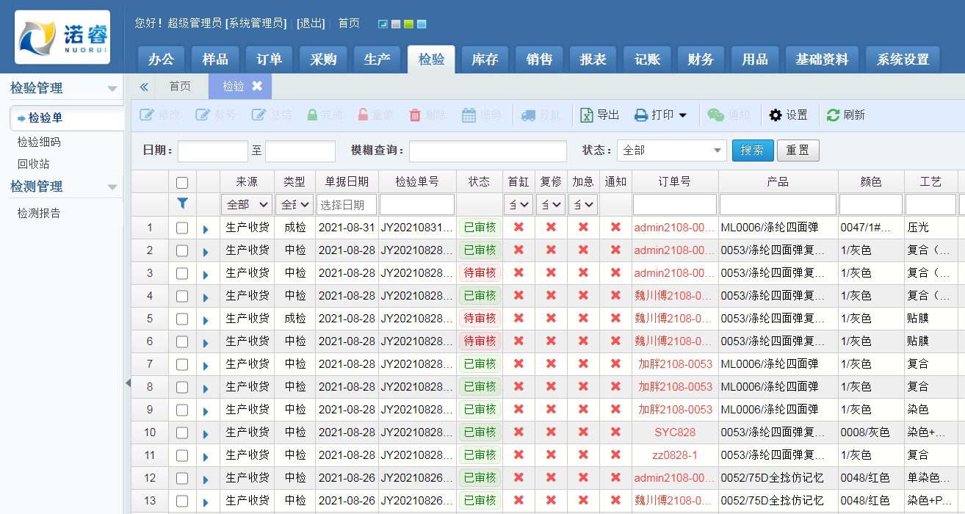
Task: Click the 完成 green lock icon
Action: (313, 115)
